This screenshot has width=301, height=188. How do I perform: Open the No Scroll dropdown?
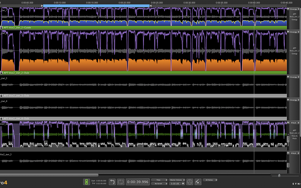tap(159, 183)
